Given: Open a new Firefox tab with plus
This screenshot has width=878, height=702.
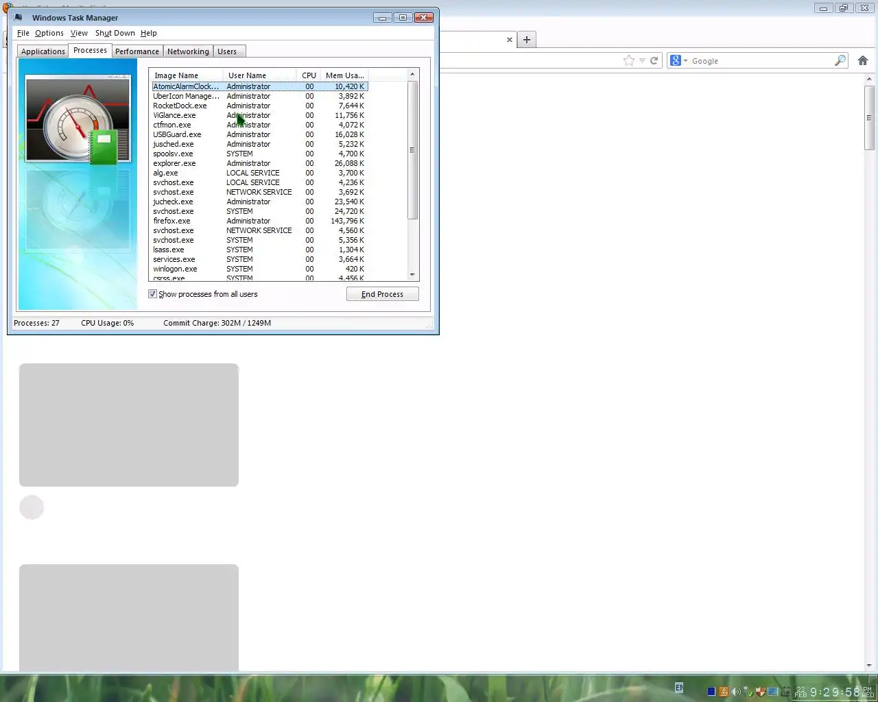Looking at the screenshot, I should click(527, 40).
